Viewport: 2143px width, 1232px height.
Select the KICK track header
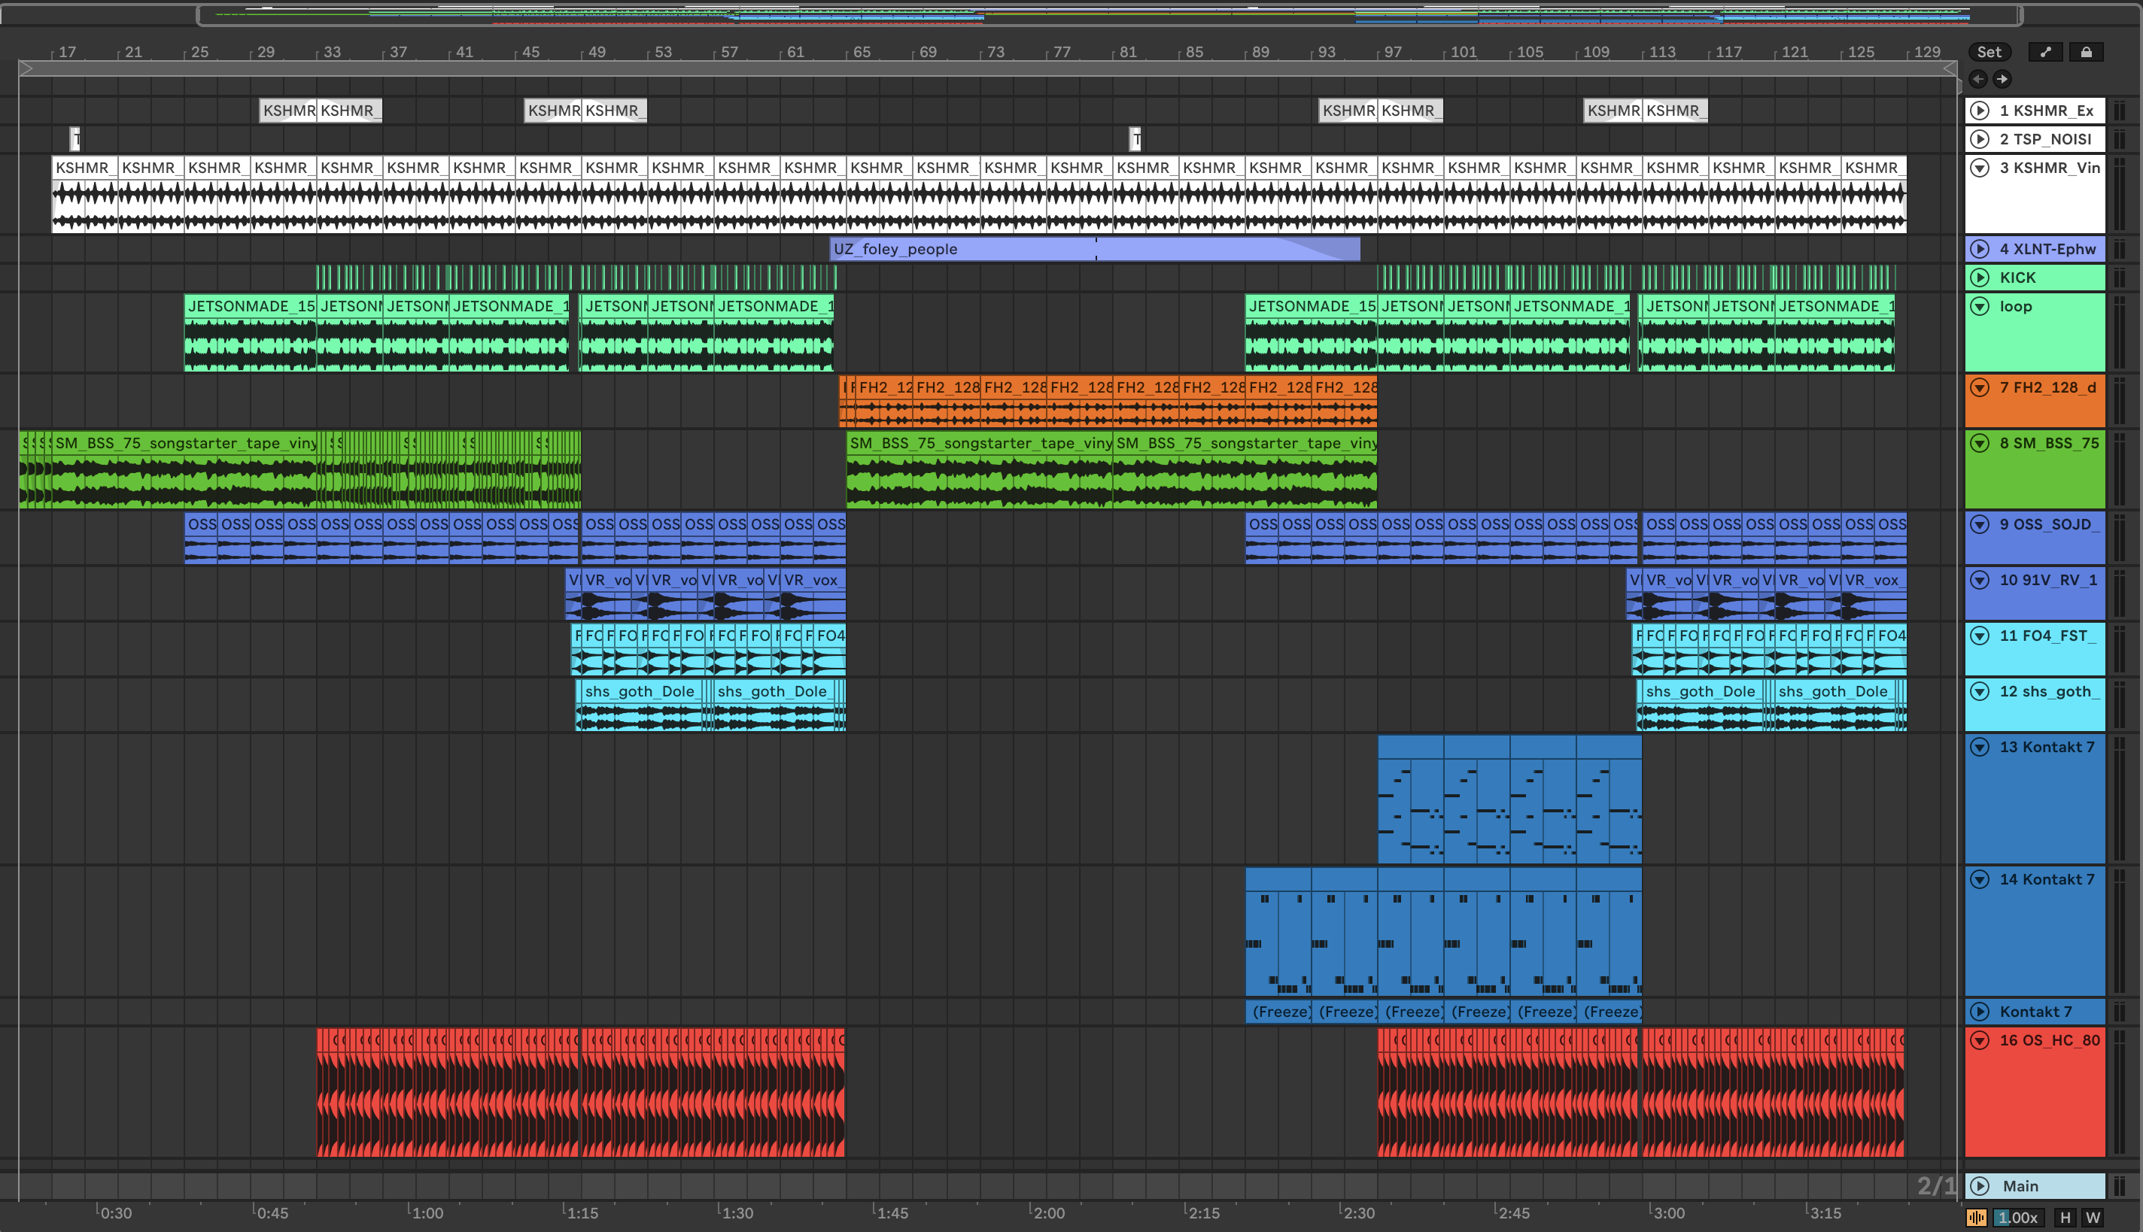2035,278
